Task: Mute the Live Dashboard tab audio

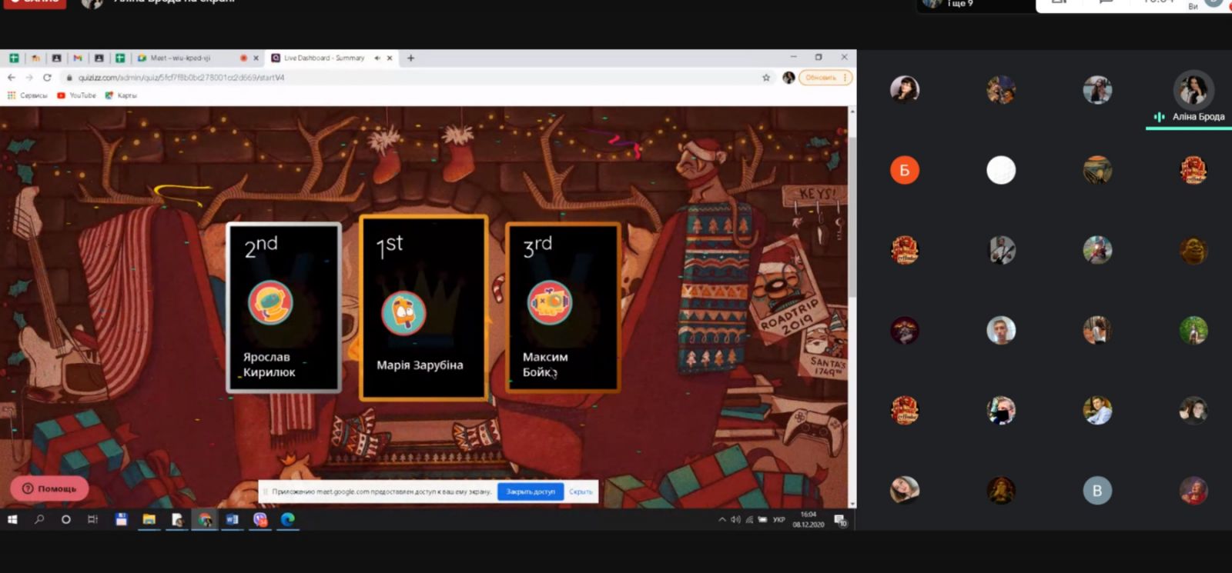Action: click(x=377, y=58)
